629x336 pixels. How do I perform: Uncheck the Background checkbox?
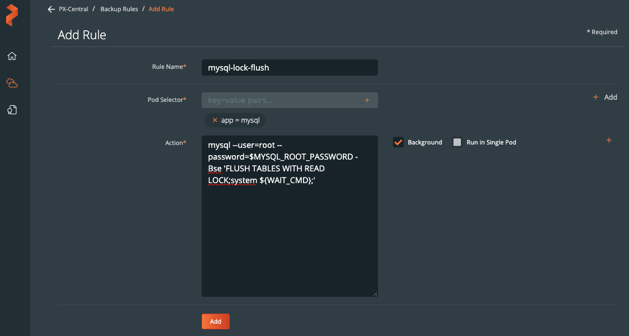(398, 142)
